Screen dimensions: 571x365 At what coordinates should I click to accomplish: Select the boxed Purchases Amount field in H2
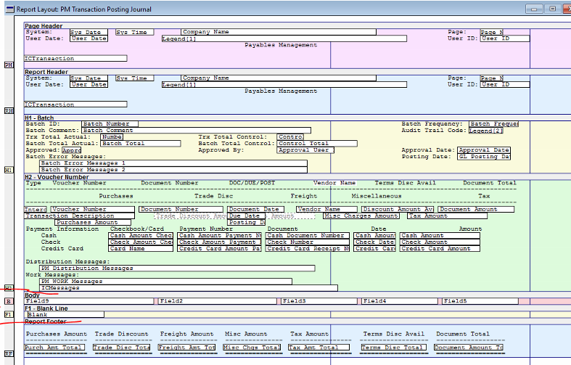pyautogui.click(x=93, y=222)
